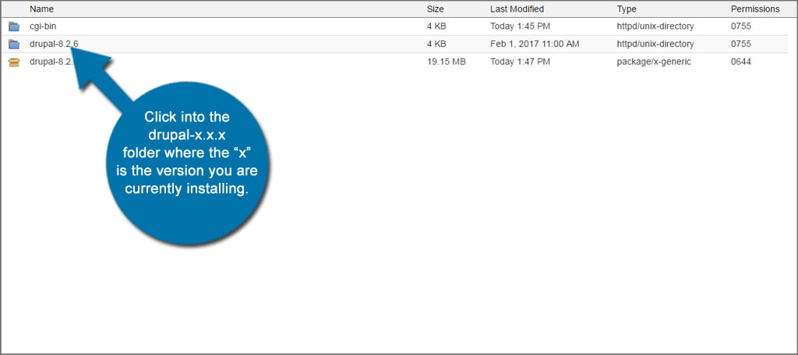Click the 'Today 1:45 PM' modified cell
Image resolution: width=798 pixels, height=355 pixels.
point(520,26)
